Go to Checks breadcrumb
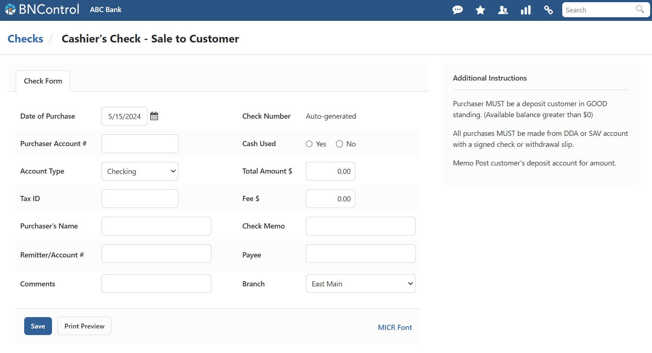Screen dimensions: 652x353 (x=25, y=39)
